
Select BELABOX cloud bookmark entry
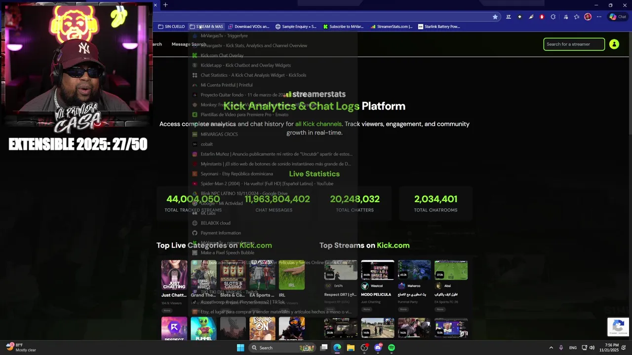coord(273,223)
